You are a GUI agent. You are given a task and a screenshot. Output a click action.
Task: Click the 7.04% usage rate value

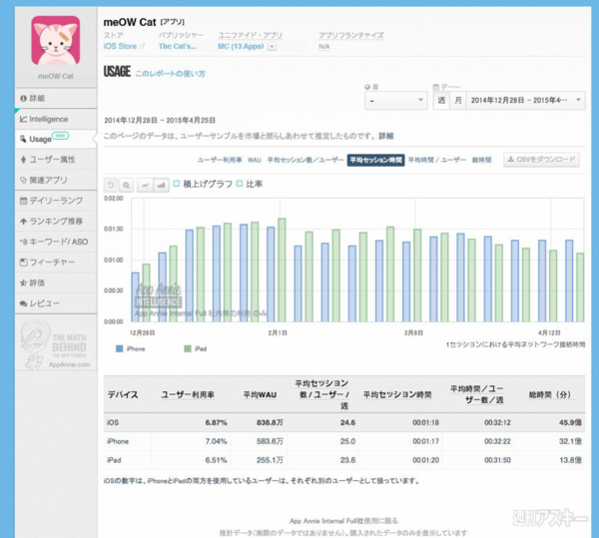click(x=217, y=441)
